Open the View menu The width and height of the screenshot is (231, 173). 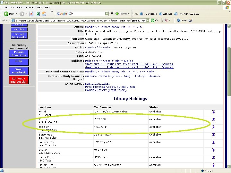19,7
